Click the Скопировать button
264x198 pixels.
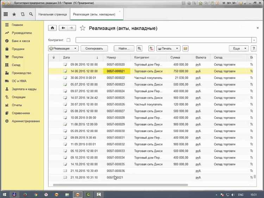pos(94,49)
